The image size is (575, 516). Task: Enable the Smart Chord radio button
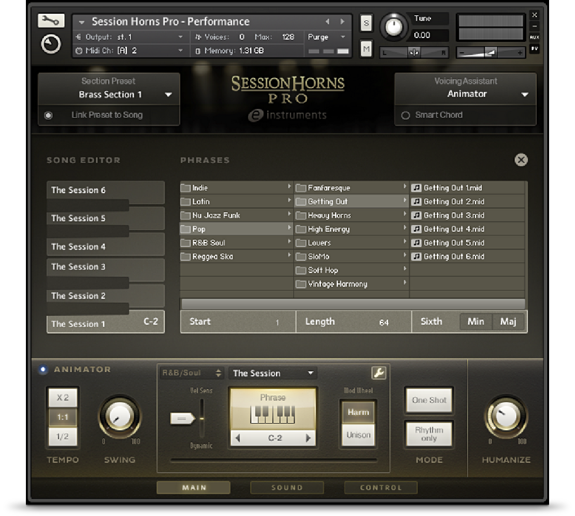405,115
